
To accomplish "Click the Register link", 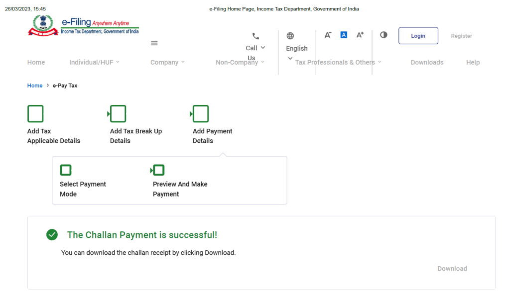I will click(x=462, y=36).
